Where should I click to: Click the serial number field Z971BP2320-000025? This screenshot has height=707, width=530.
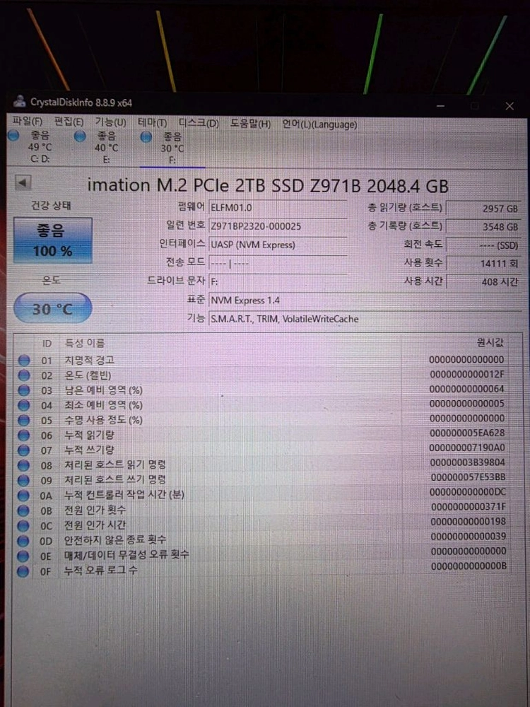pos(278,226)
